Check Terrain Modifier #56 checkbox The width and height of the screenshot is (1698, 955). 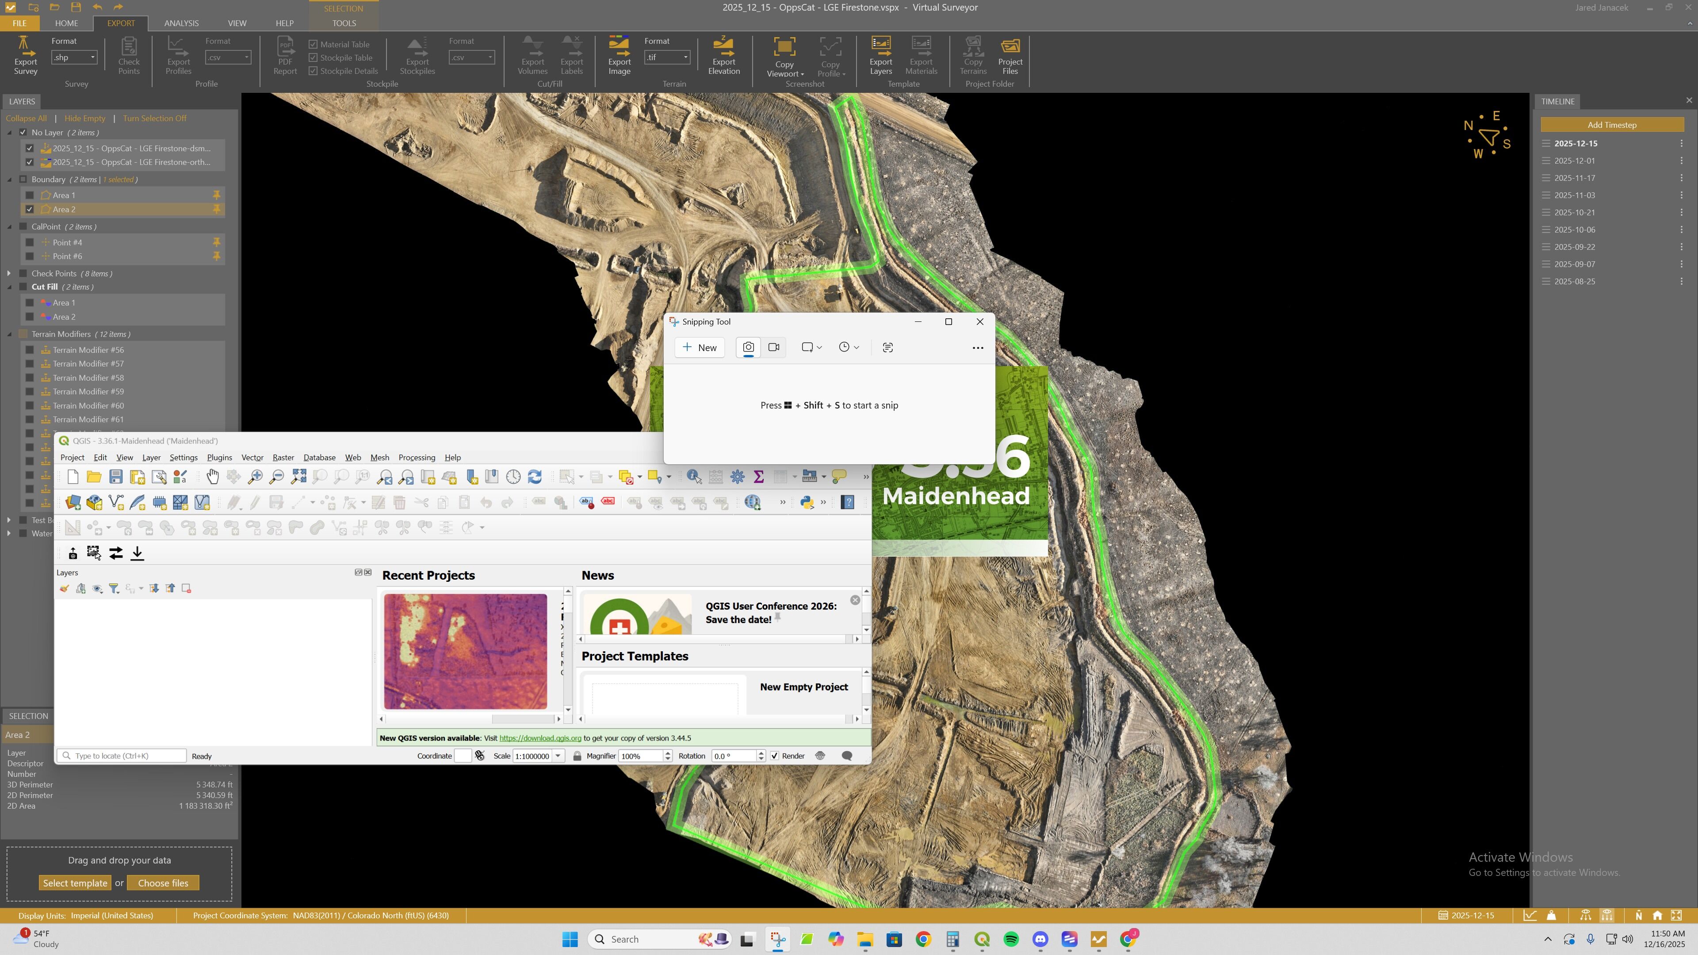30,350
